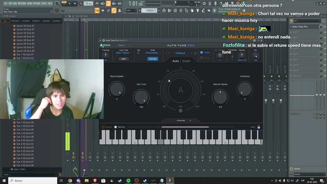Go to next preset arrow
This screenshot has width=327, height=184.
tap(169, 53)
